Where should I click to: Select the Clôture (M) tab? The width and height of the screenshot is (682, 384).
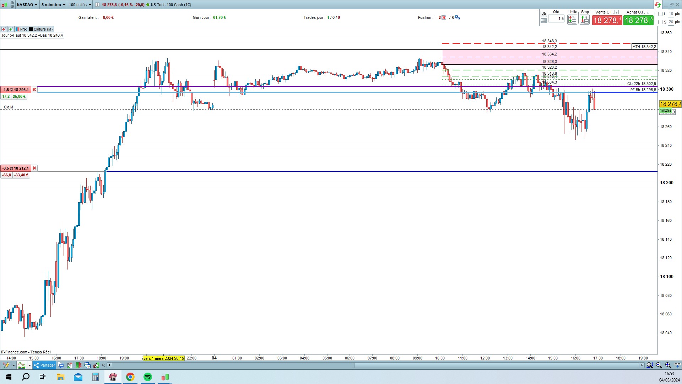(x=40, y=29)
